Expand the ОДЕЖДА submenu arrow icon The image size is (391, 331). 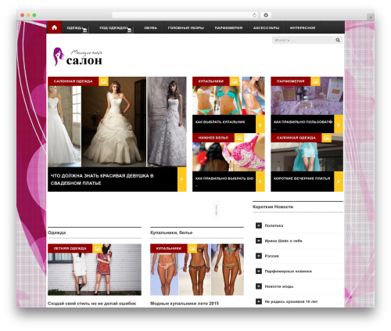point(85,31)
